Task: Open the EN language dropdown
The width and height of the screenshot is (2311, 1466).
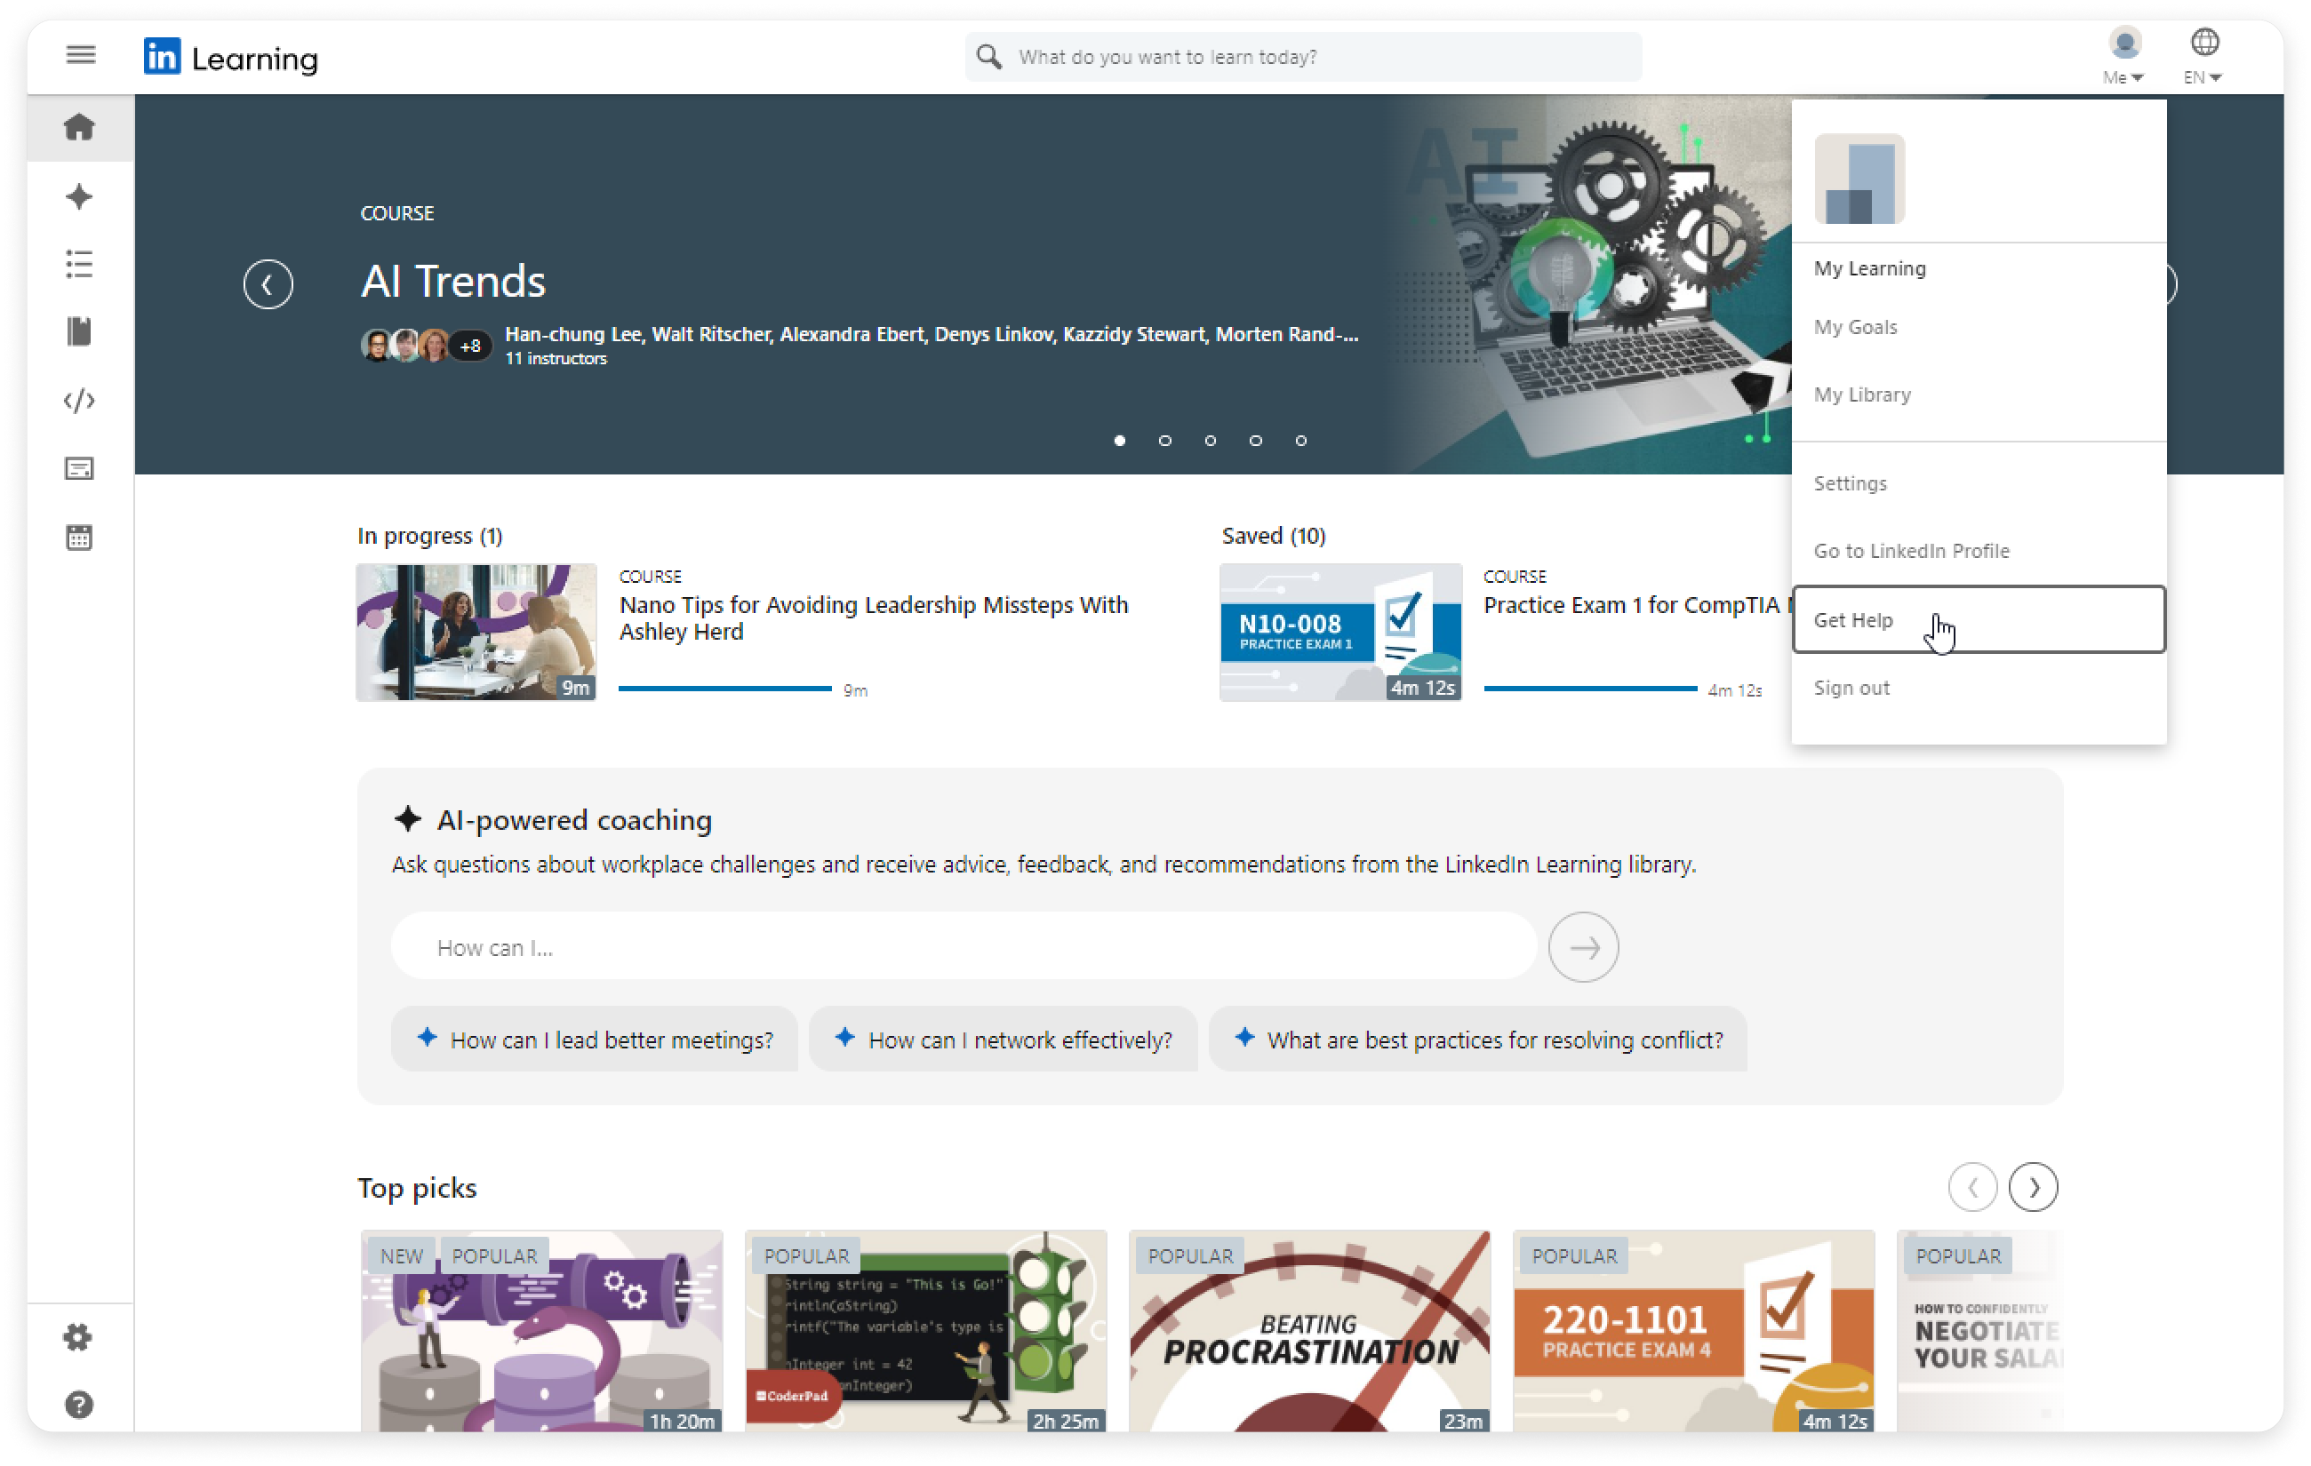Action: 2203,56
